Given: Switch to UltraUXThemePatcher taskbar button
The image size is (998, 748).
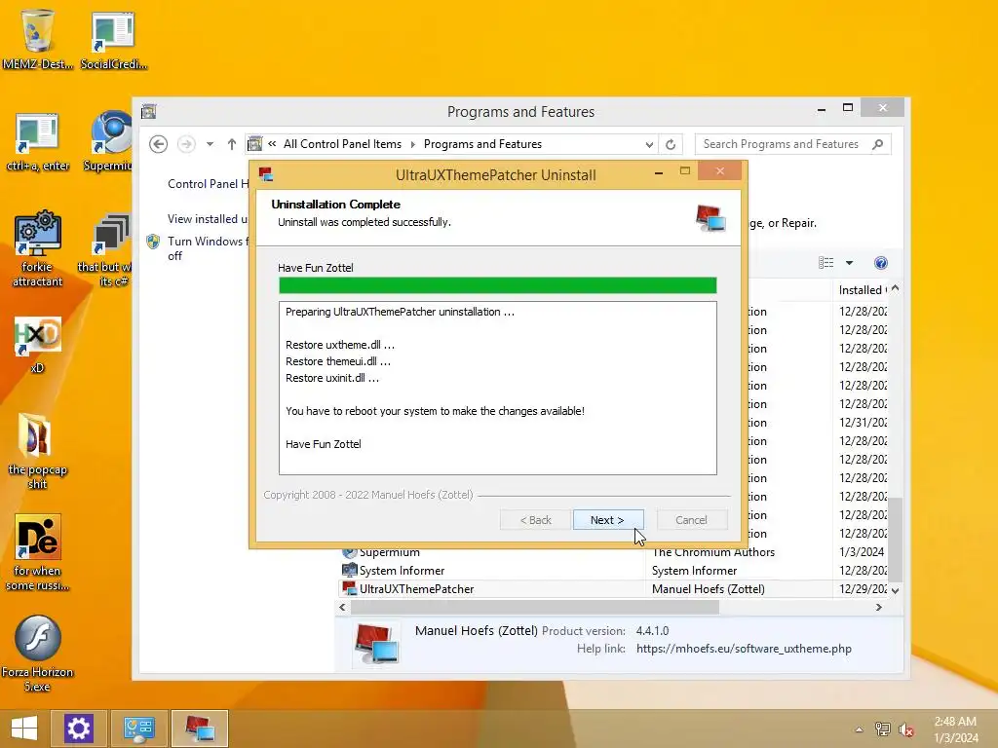Looking at the screenshot, I should pyautogui.click(x=199, y=729).
